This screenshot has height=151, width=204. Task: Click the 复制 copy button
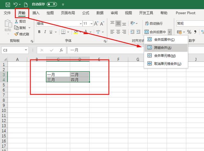point(20,28)
